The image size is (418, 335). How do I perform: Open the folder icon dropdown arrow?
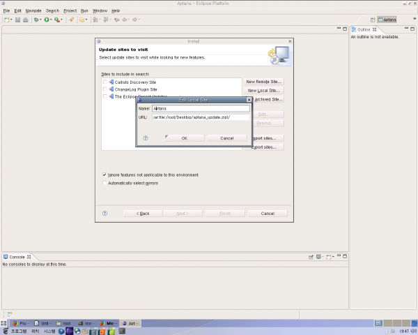[86, 20]
